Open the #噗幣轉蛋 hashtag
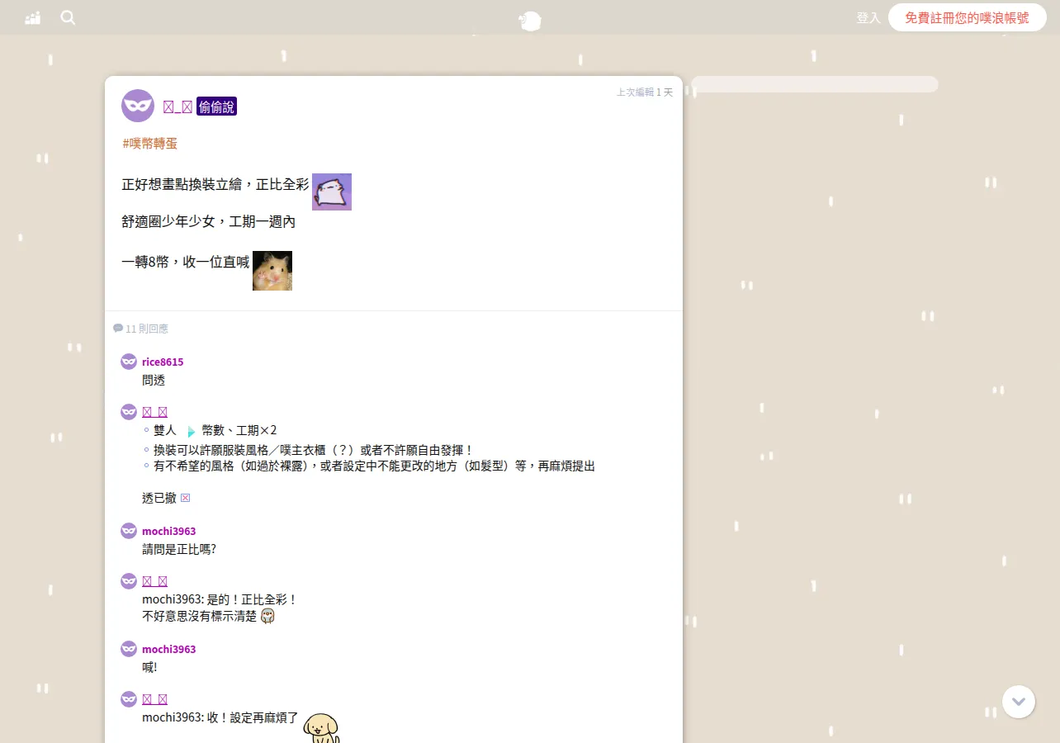The width and height of the screenshot is (1060, 743). [150, 144]
